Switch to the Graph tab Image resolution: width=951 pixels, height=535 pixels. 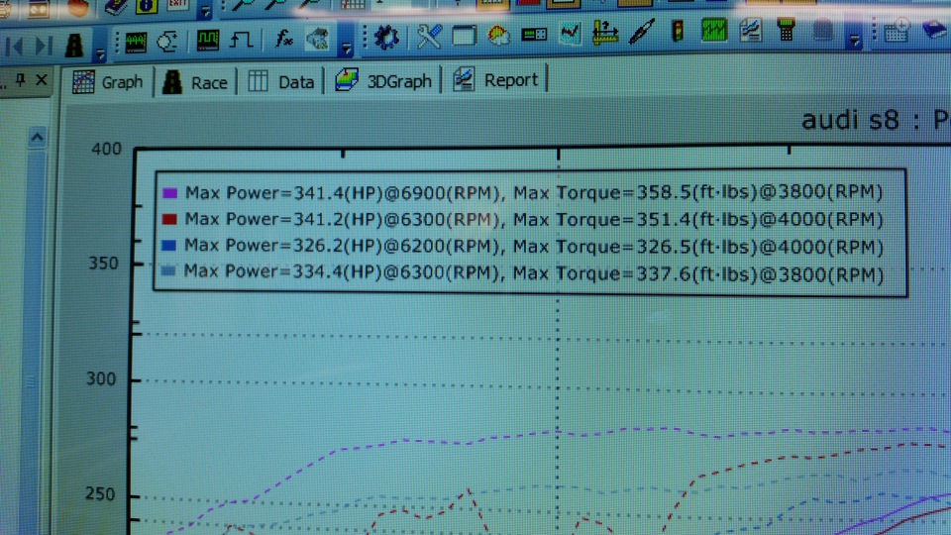click(x=108, y=82)
